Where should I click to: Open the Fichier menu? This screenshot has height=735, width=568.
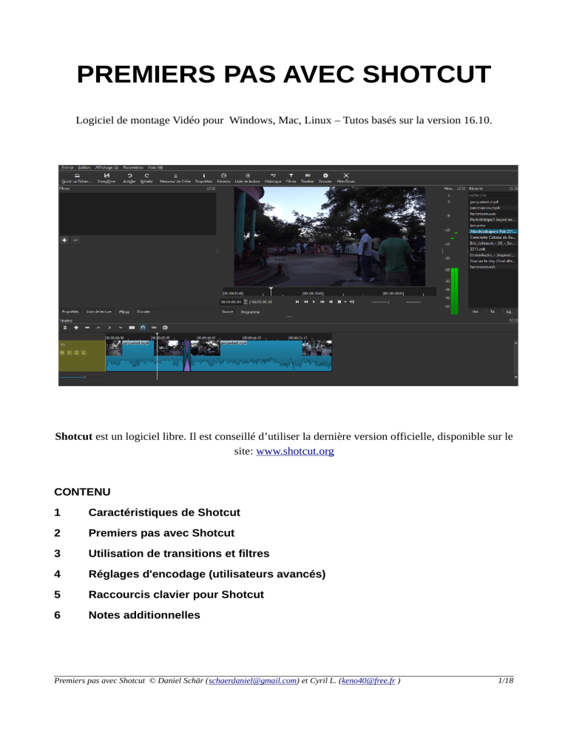pyautogui.click(x=67, y=167)
